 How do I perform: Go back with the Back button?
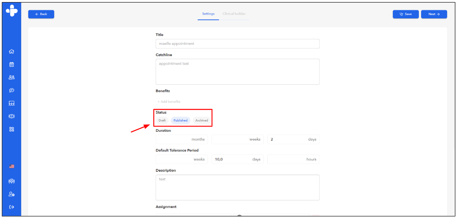[x=41, y=14]
